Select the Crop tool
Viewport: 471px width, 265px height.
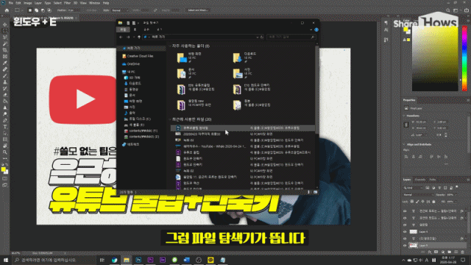5,50
